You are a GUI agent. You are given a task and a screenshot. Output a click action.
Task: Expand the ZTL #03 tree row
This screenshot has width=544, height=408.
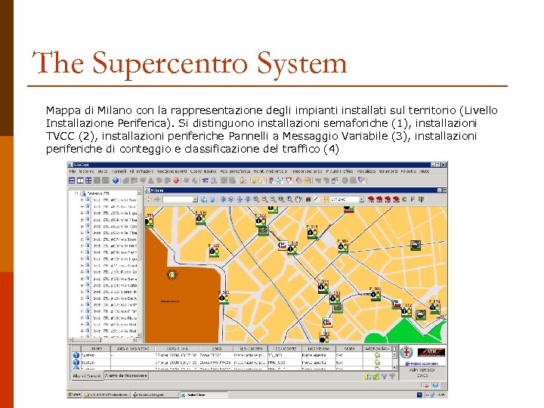(82, 213)
